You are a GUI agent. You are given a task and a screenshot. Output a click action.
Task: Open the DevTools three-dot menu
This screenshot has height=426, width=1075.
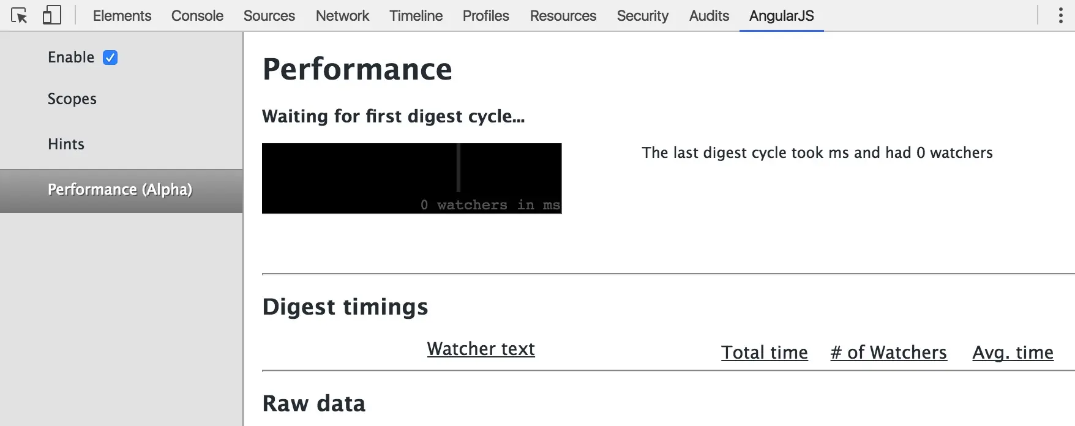[x=1061, y=15]
